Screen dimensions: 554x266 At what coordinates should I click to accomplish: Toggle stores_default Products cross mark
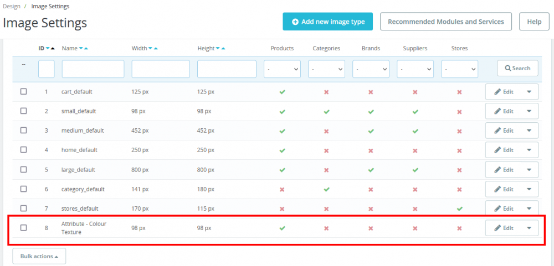tap(282, 209)
